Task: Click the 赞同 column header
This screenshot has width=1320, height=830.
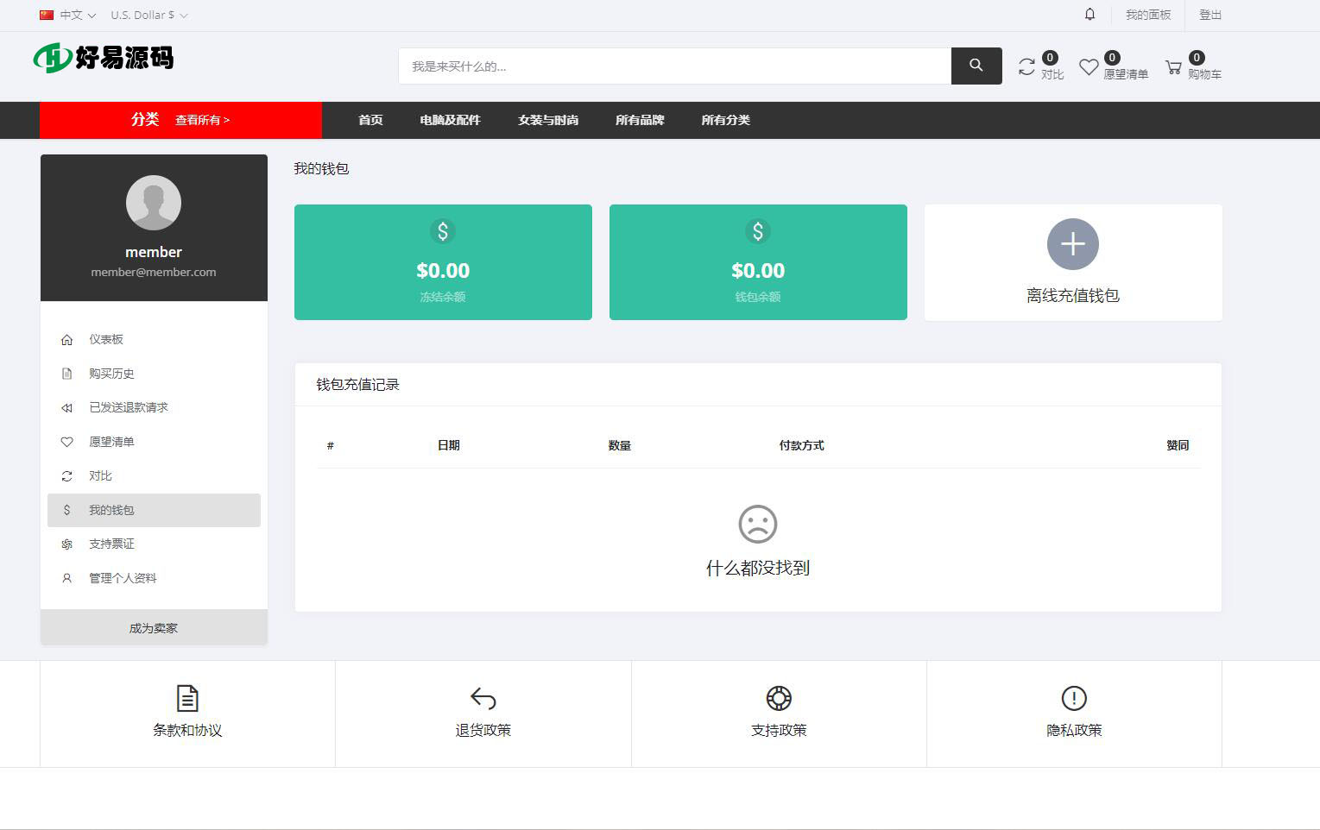Action: click(1178, 446)
